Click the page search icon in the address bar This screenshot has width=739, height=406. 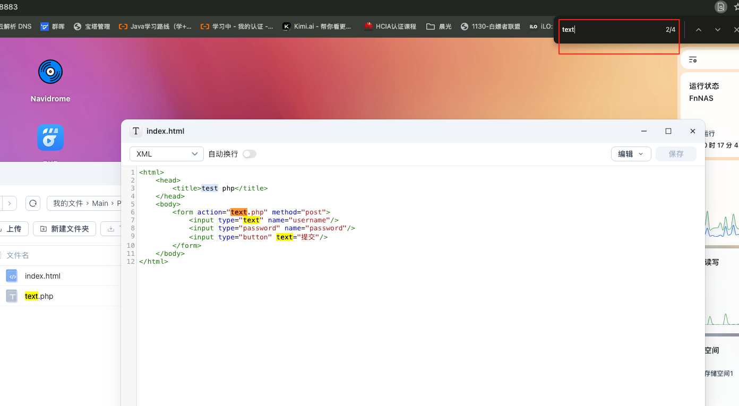coord(720,6)
